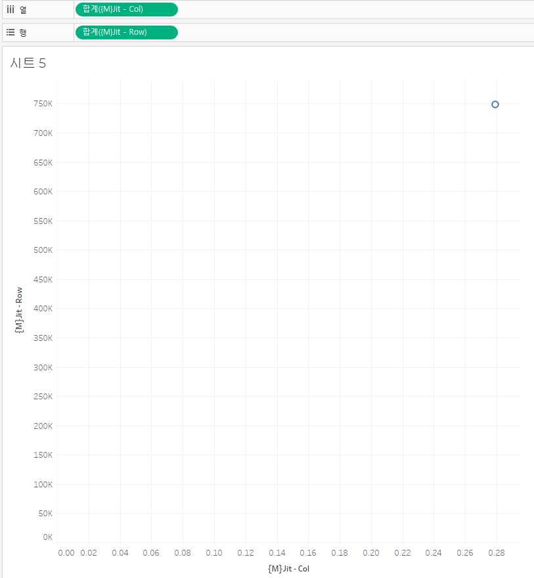Click the 500K axis label
This screenshot has width=534, height=578.
pyautogui.click(x=43, y=250)
